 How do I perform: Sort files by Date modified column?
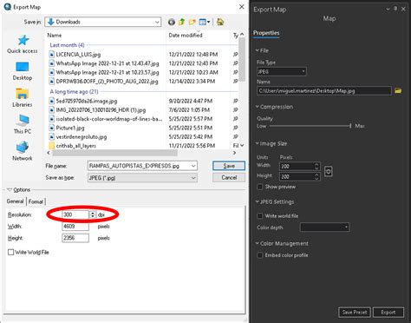pos(186,35)
